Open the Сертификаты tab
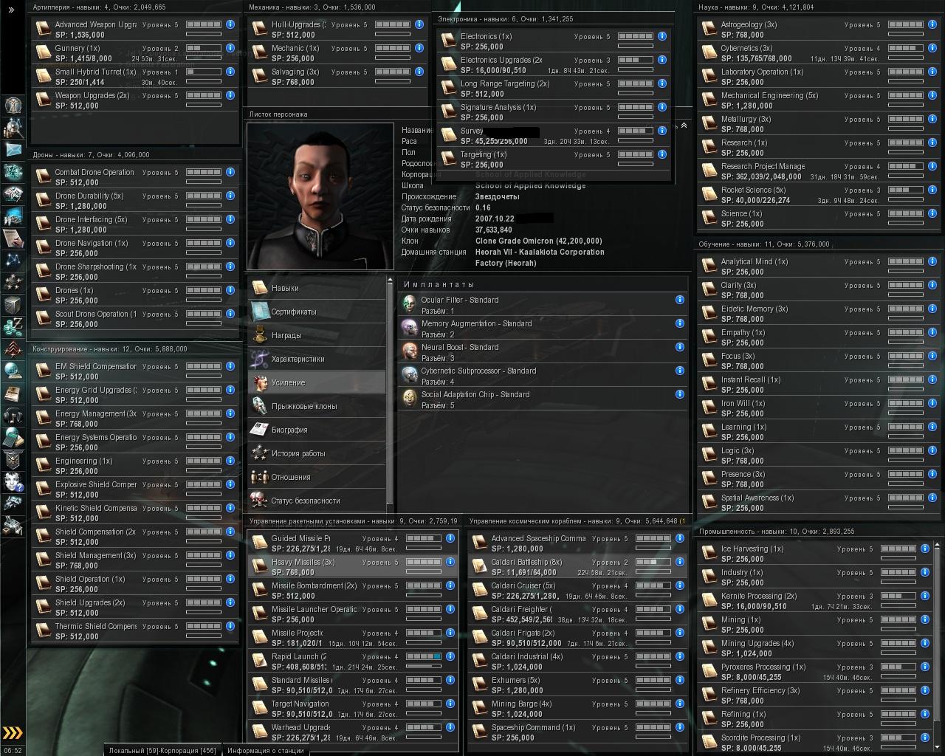 coord(317,312)
